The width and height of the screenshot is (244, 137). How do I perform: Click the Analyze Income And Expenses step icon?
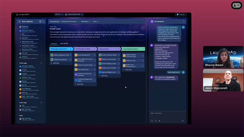click(x=76, y=75)
